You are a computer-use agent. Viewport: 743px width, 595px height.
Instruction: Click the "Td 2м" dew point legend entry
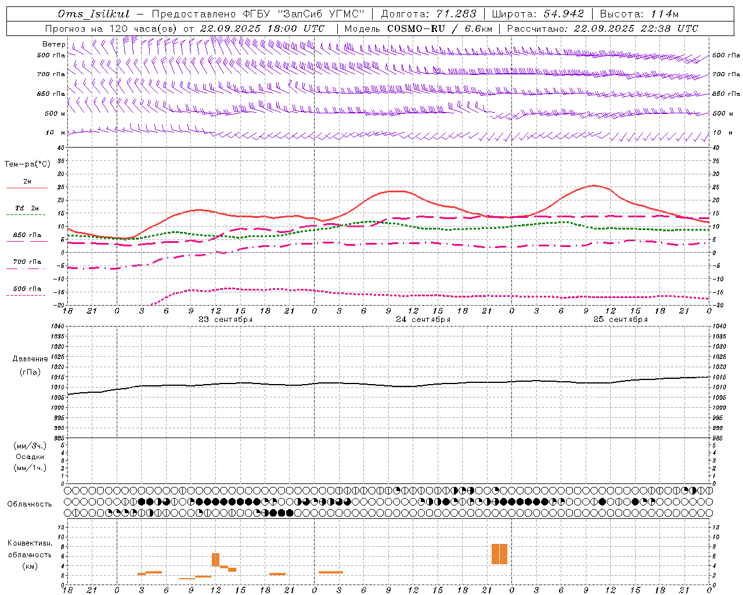27,207
